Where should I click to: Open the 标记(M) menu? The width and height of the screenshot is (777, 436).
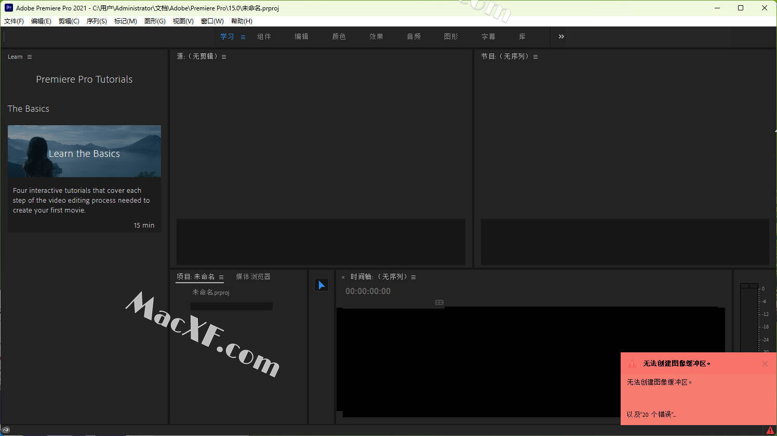(x=126, y=21)
